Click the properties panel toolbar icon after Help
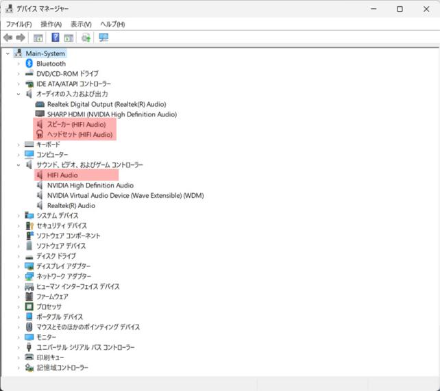 coord(69,38)
